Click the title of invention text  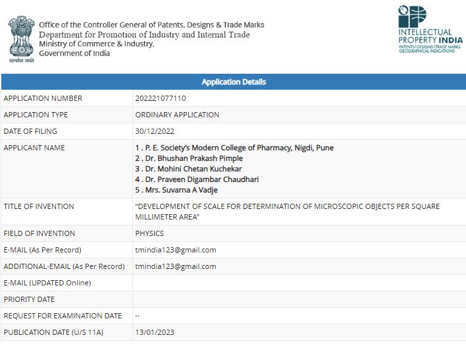tap(288, 212)
